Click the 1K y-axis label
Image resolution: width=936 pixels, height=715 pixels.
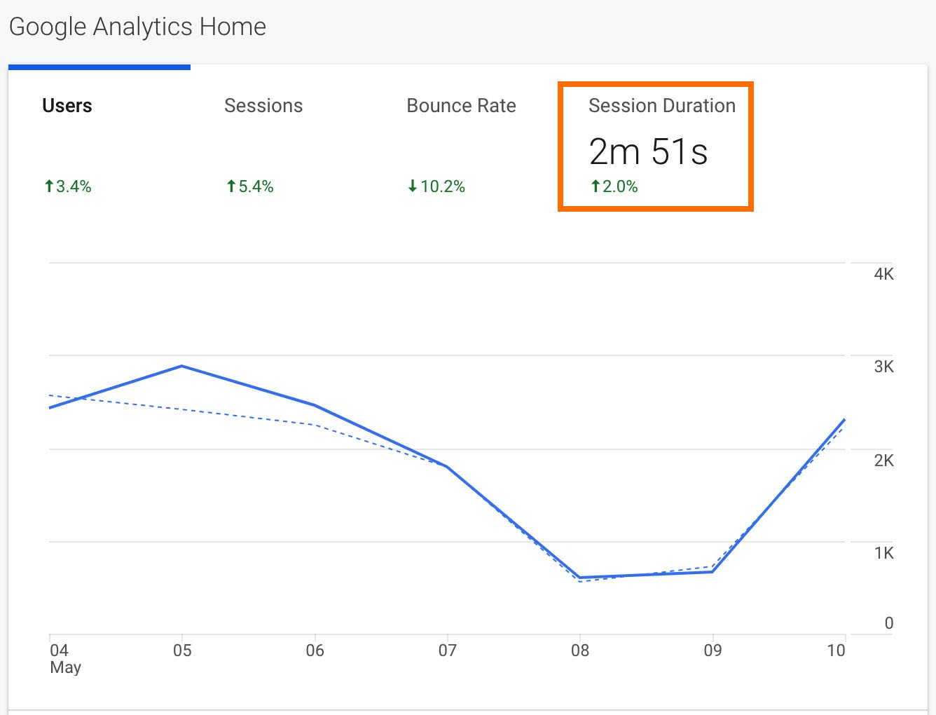pos(884,553)
